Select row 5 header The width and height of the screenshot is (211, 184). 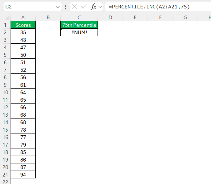(x=5, y=55)
